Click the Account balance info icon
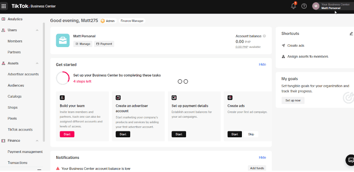The width and height of the screenshot is (354, 172). point(265,36)
